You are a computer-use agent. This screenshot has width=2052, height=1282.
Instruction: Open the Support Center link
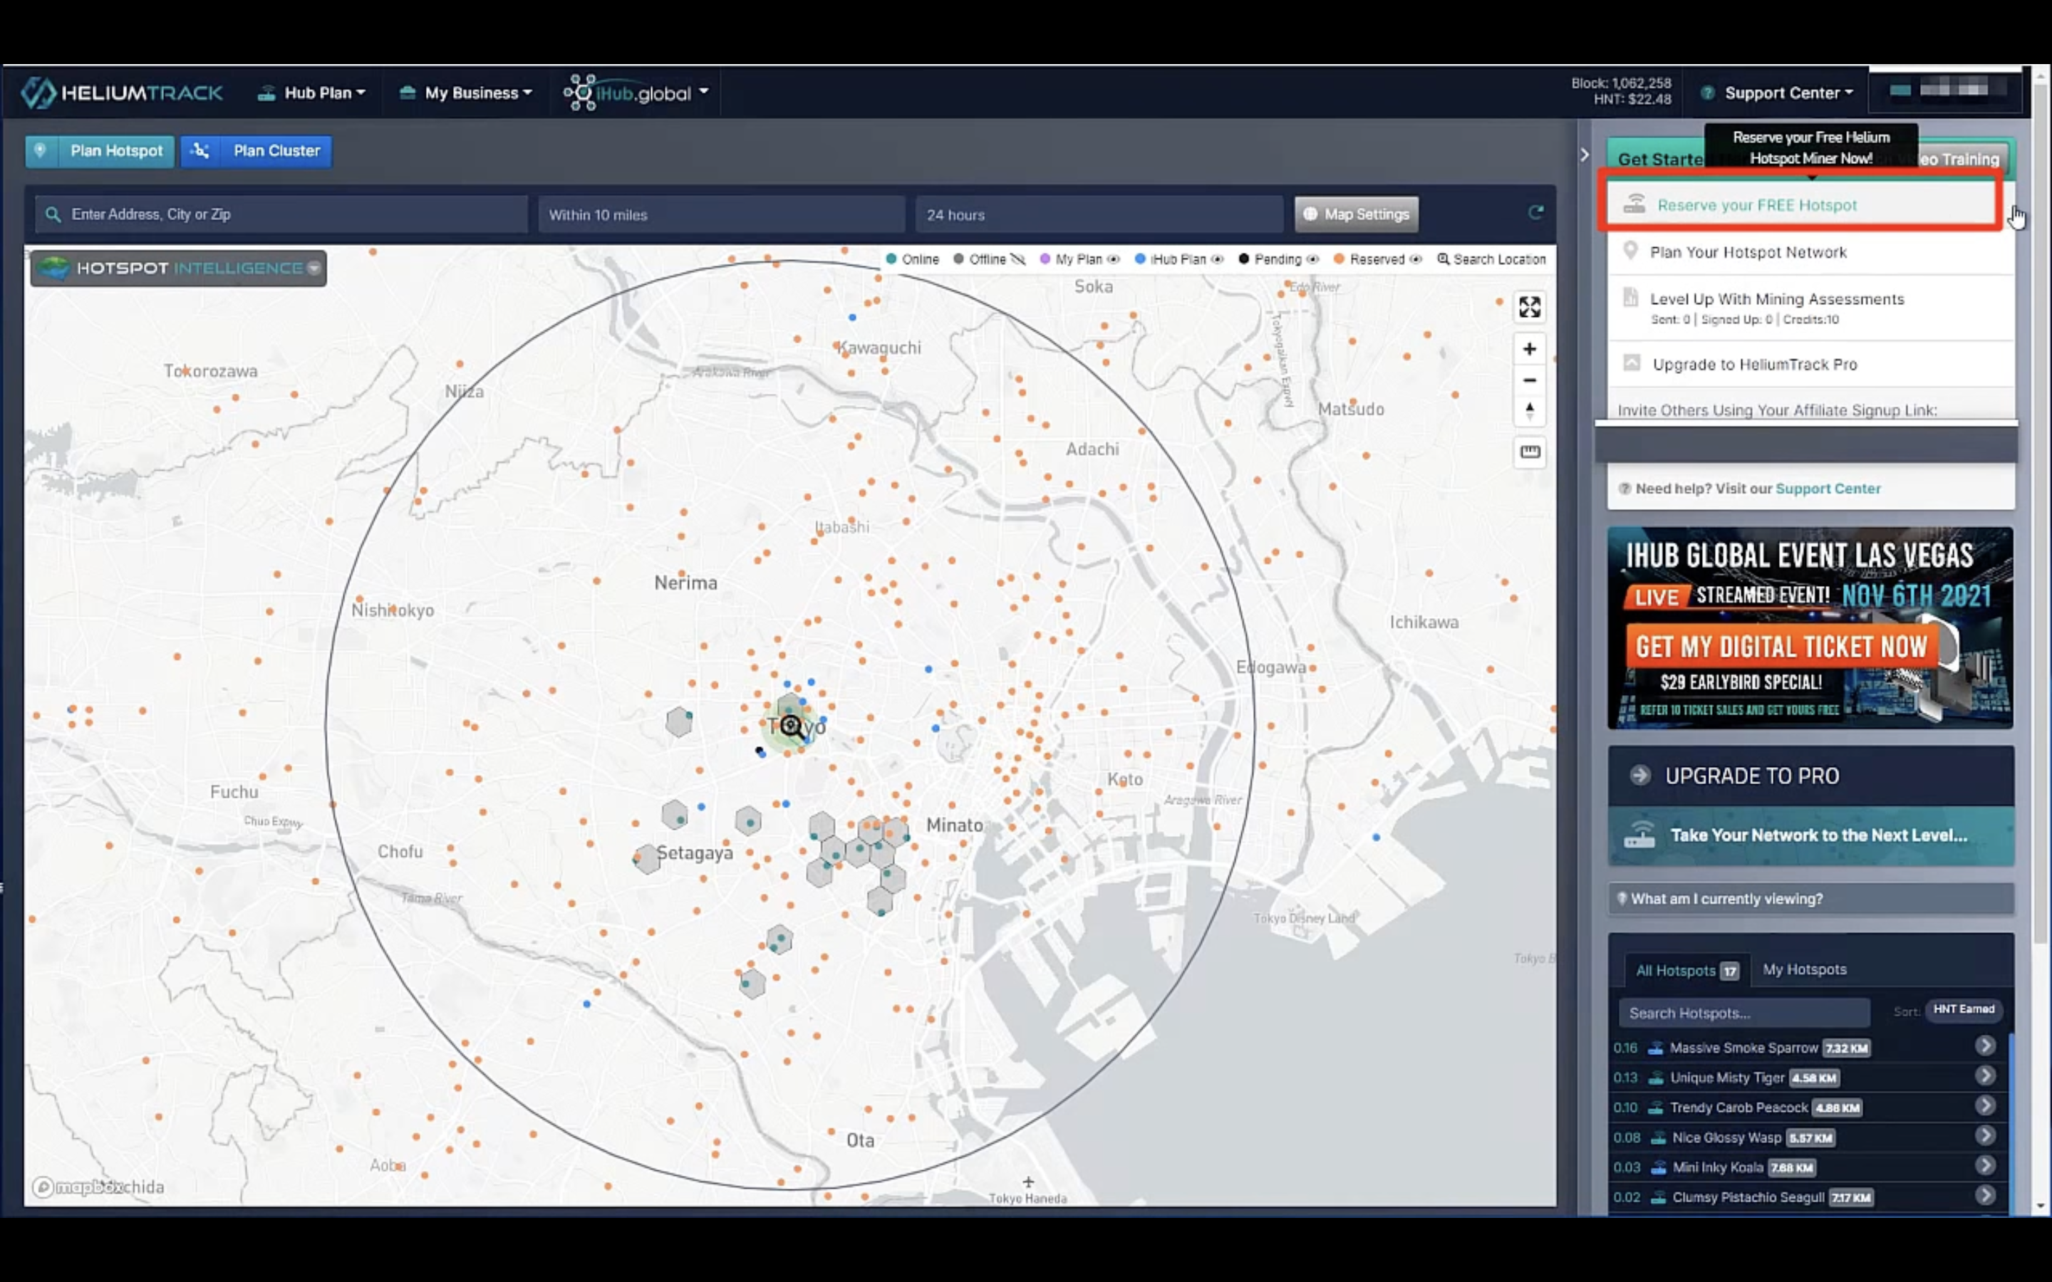pos(1828,489)
